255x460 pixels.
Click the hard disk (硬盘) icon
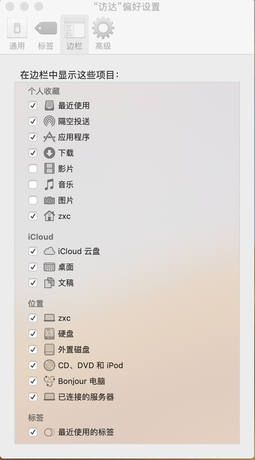pos(49,334)
